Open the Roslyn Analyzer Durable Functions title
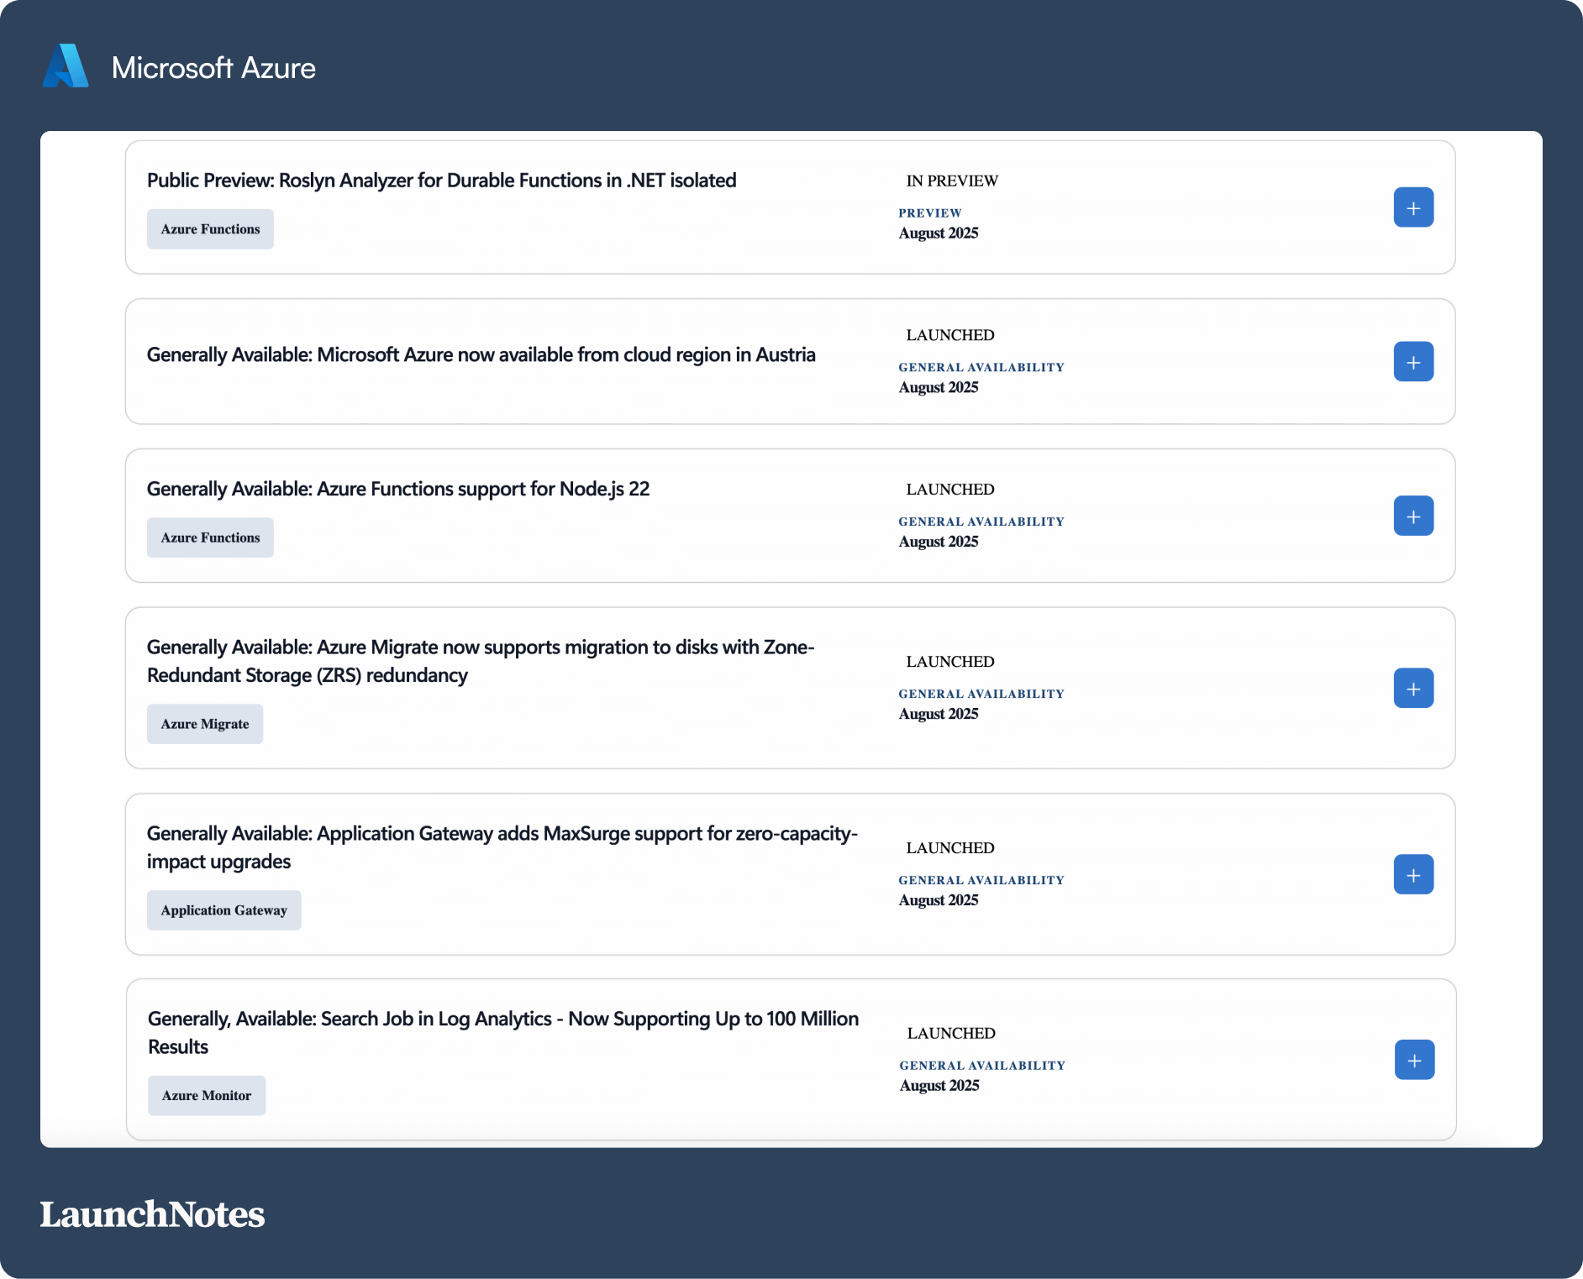Screen dimensions: 1583x1279 tap(442, 181)
